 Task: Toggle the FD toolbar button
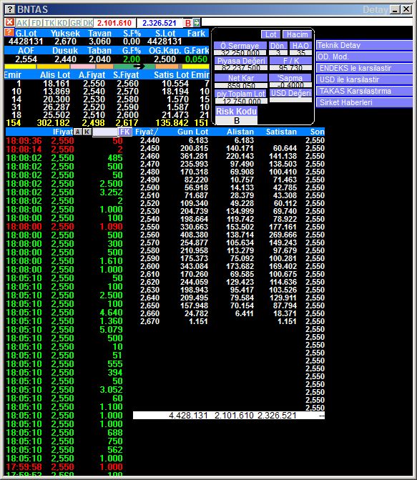[x=36, y=23]
